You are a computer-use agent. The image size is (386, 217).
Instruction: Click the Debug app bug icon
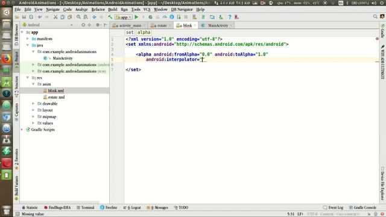coord(150,17)
